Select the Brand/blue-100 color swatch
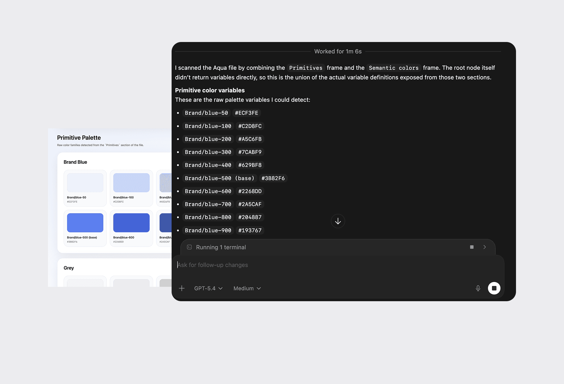The width and height of the screenshot is (564, 384). tap(131, 183)
